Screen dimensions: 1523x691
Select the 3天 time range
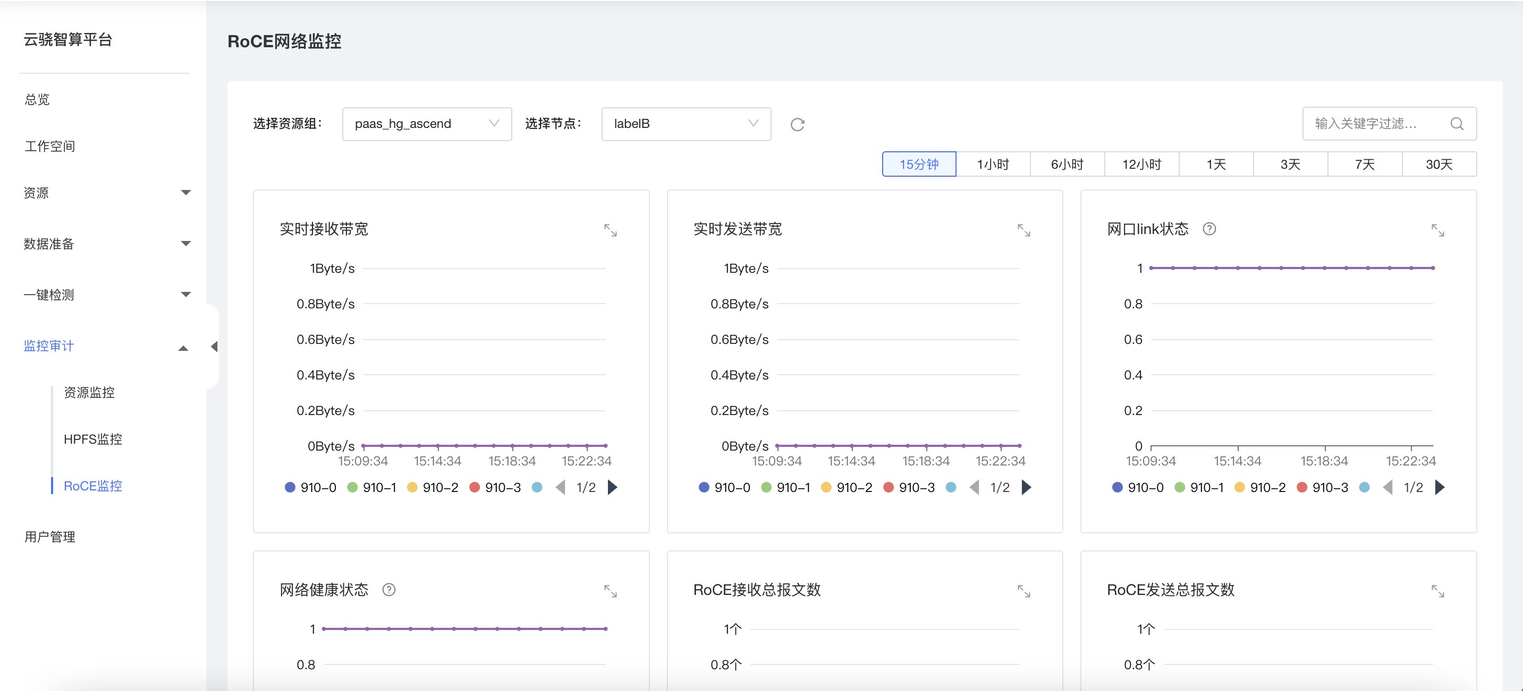point(1290,164)
